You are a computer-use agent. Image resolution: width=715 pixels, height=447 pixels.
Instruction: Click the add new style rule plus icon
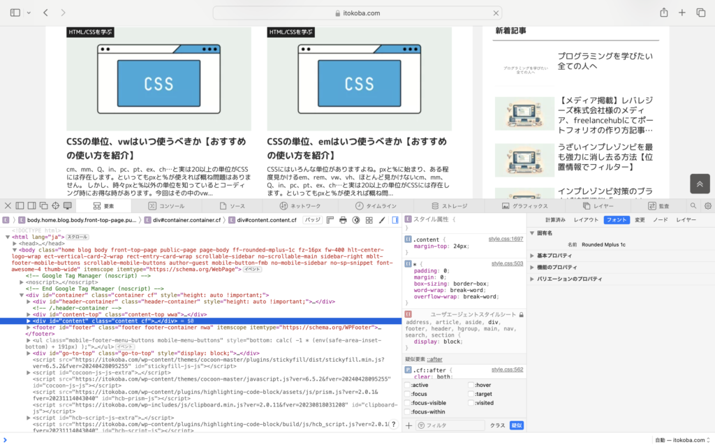408,425
